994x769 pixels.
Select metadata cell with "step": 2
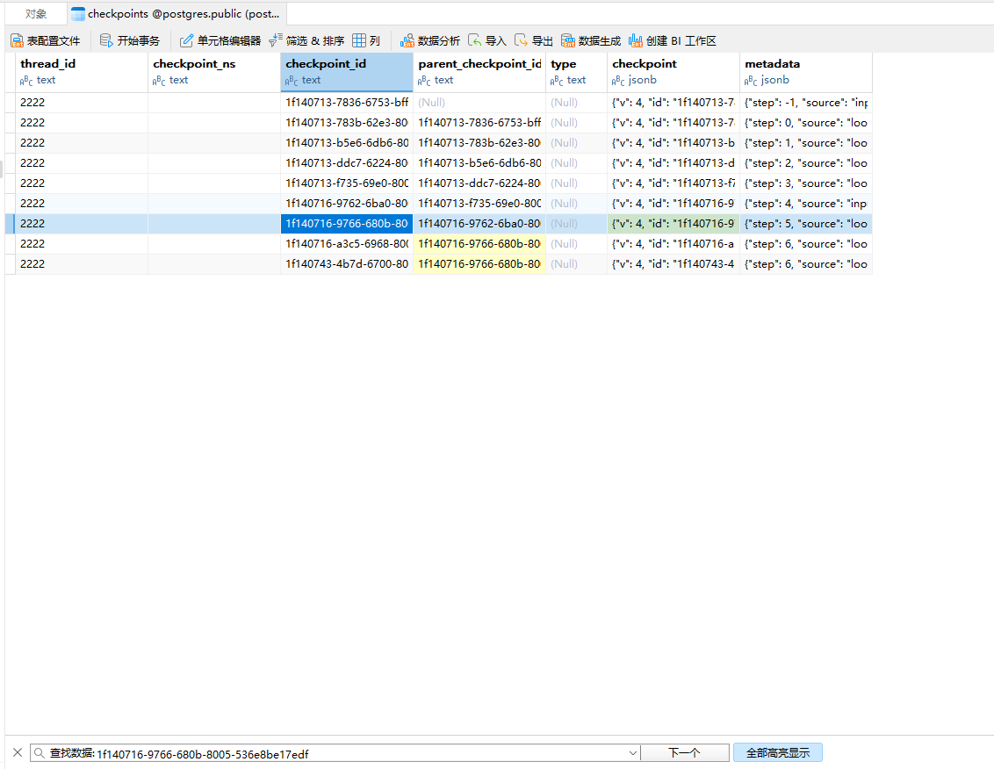pos(806,163)
